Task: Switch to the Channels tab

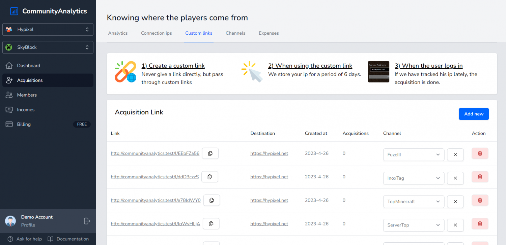Action: click(235, 33)
